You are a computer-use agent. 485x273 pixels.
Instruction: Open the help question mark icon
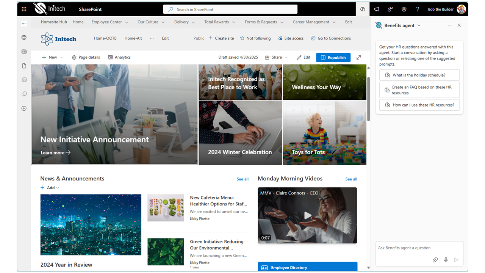[x=418, y=9]
